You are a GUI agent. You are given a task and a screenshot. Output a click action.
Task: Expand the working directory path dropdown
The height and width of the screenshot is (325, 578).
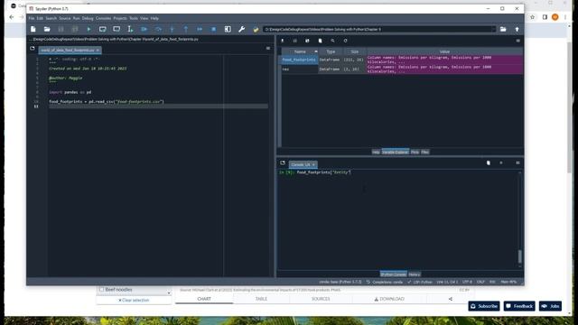point(493,29)
